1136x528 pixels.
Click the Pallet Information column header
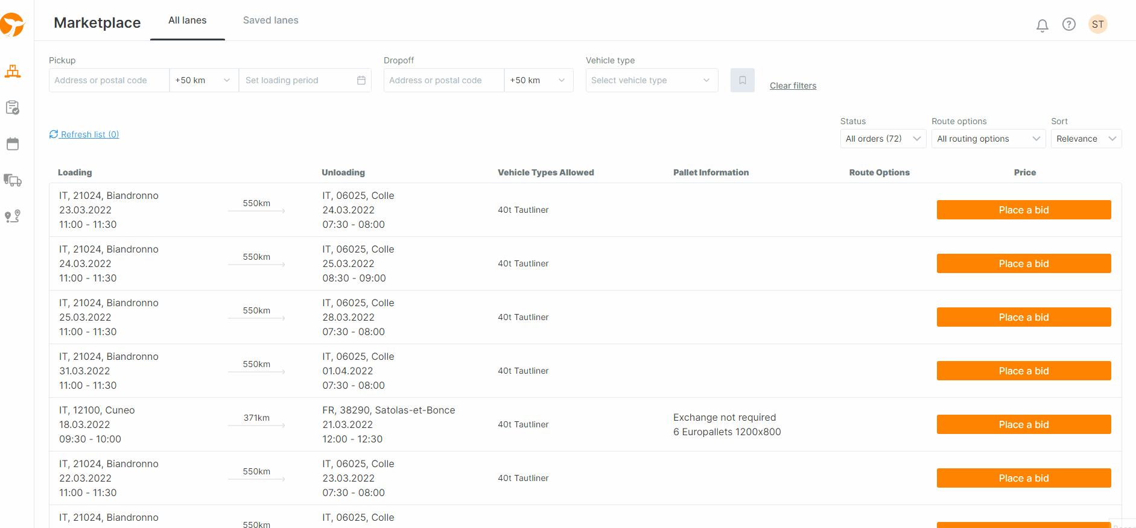pos(711,172)
